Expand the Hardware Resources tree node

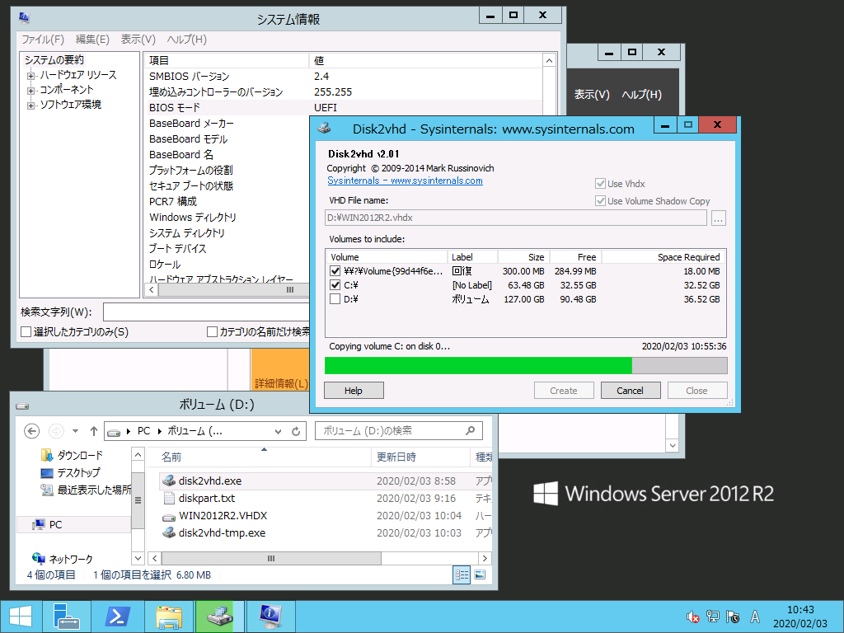[30, 76]
